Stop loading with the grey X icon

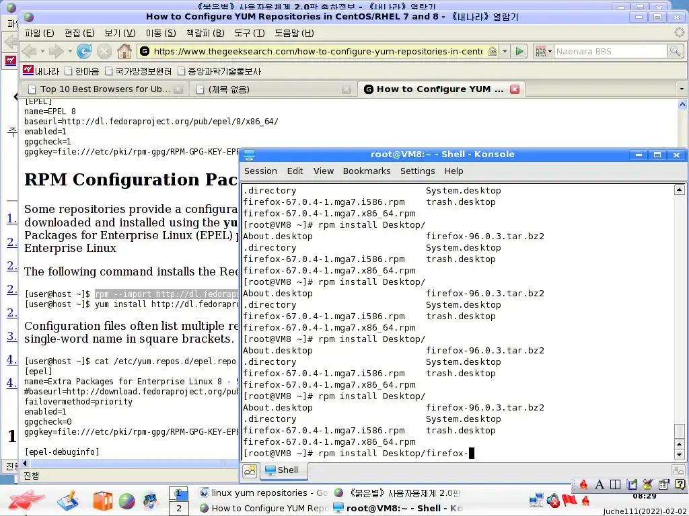[x=104, y=51]
